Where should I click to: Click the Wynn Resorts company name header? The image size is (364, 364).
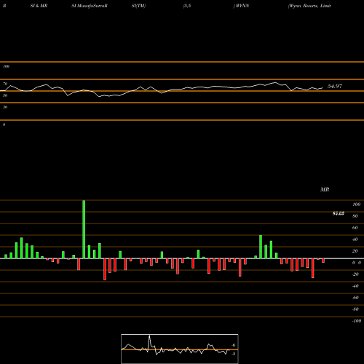[309, 6]
